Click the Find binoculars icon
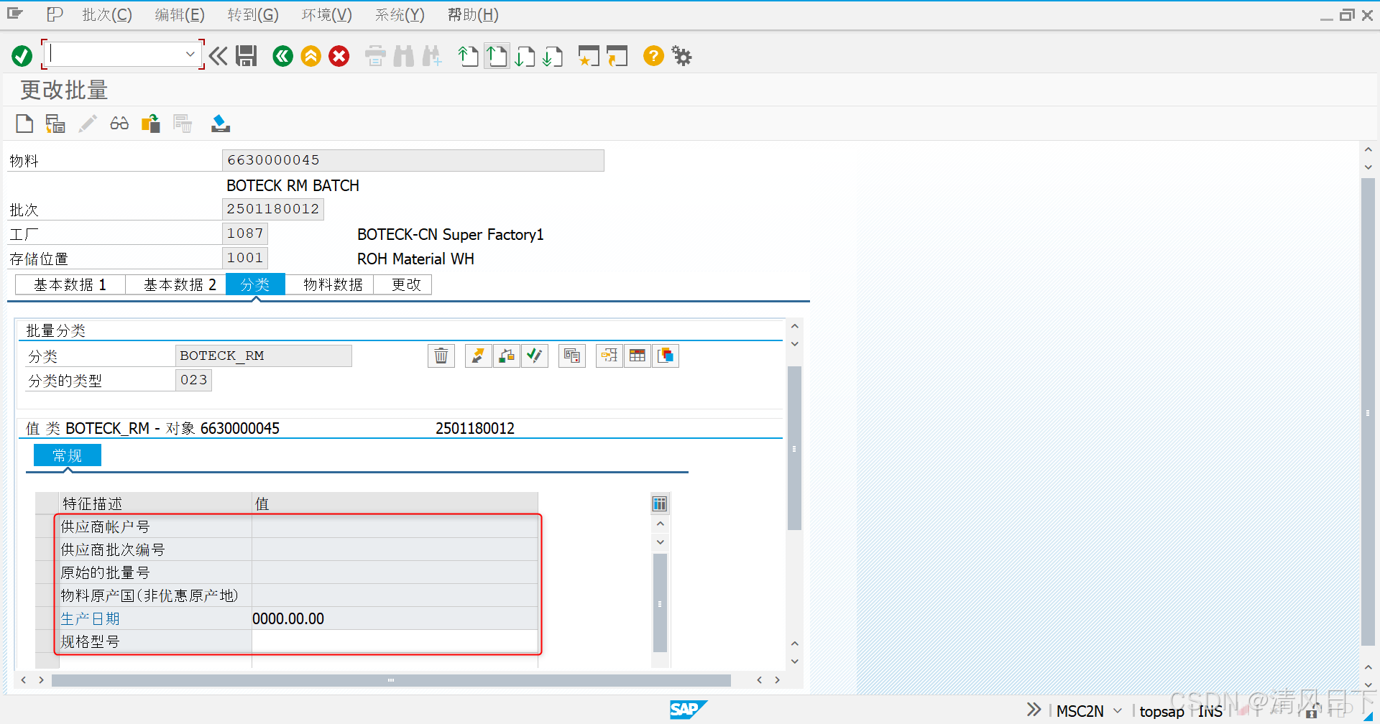Screen dimensions: 1380x724 click(404, 55)
